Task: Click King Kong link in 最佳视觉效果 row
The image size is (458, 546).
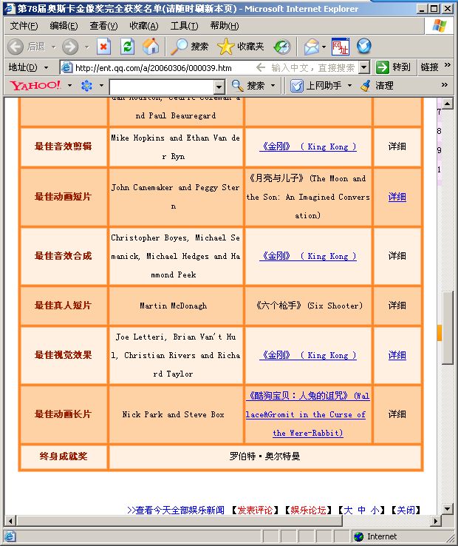Action: [x=308, y=356]
